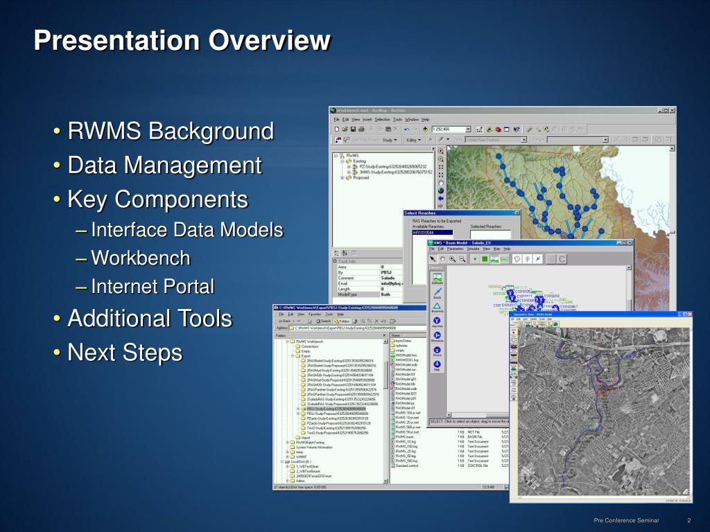Image resolution: width=710 pixels, height=532 pixels.
Task: Click the Save icon in ArcMap toolbar
Action: pyautogui.click(x=353, y=130)
